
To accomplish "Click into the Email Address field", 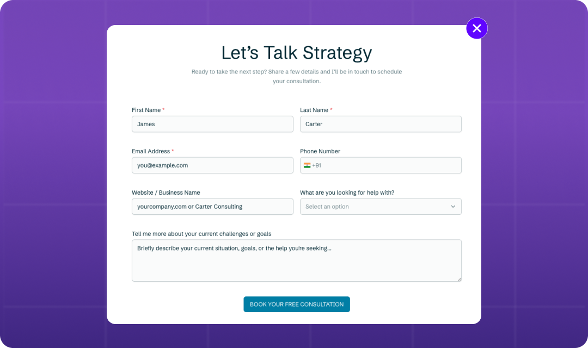I will tap(212, 165).
